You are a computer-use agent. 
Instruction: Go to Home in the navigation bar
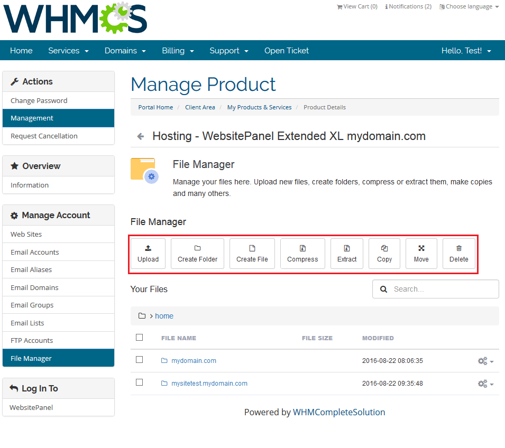pyautogui.click(x=21, y=51)
